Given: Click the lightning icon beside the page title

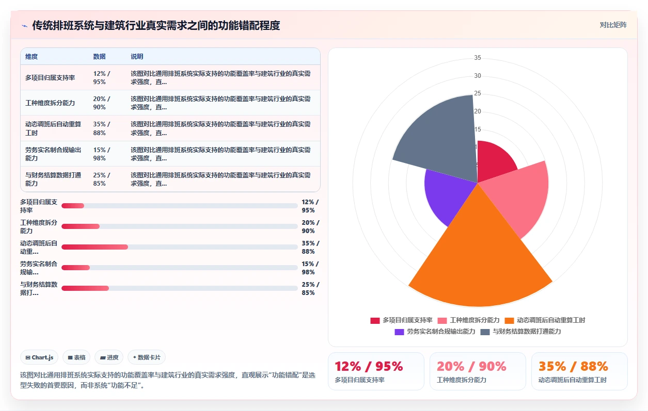Looking at the screenshot, I should click(25, 26).
